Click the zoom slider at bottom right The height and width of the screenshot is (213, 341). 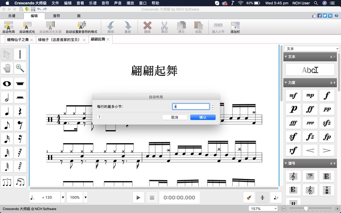[306, 209]
